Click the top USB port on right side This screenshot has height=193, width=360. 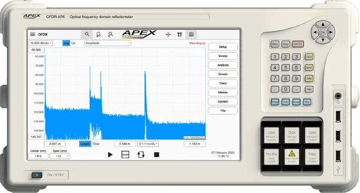pyautogui.click(x=338, y=116)
